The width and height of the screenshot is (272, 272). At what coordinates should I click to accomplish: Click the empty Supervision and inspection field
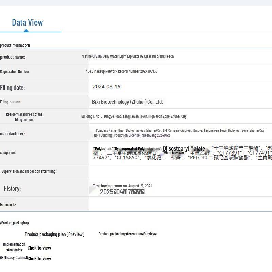180,171
